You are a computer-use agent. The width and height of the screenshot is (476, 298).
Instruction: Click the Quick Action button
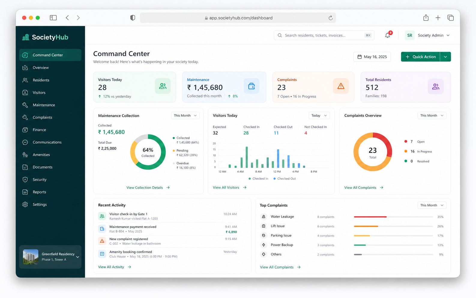tap(420, 57)
